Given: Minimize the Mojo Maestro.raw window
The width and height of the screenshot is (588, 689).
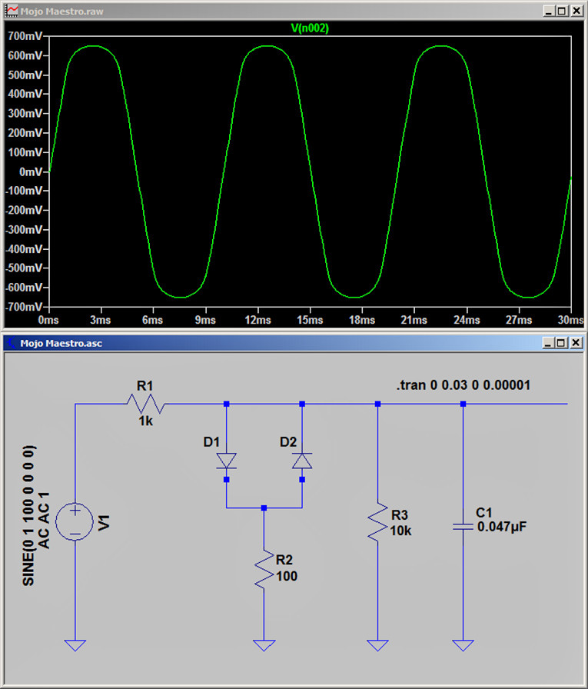Looking at the screenshot, I should click(x=548, y=11).
